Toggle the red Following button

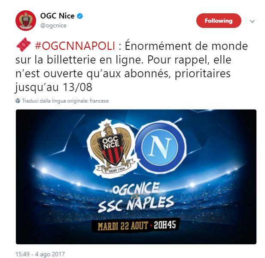pos(219,21)
